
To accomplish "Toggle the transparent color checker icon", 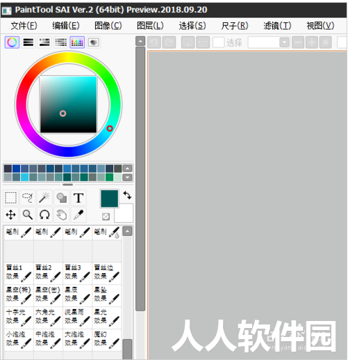I will 106,217.
